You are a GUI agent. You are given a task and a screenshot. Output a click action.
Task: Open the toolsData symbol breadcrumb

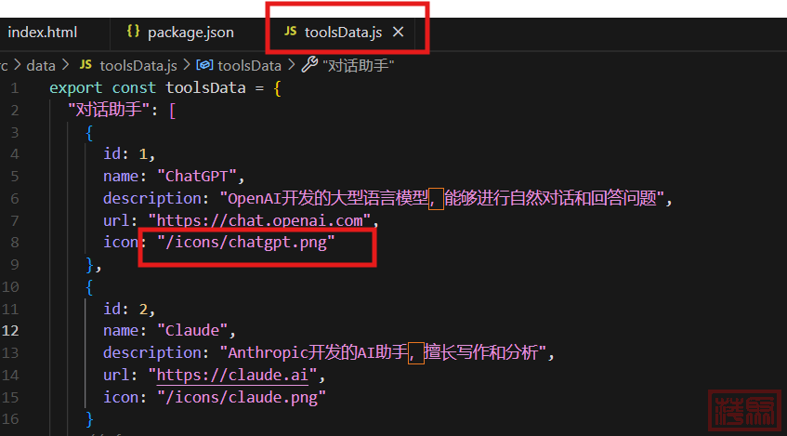point(249,66)
